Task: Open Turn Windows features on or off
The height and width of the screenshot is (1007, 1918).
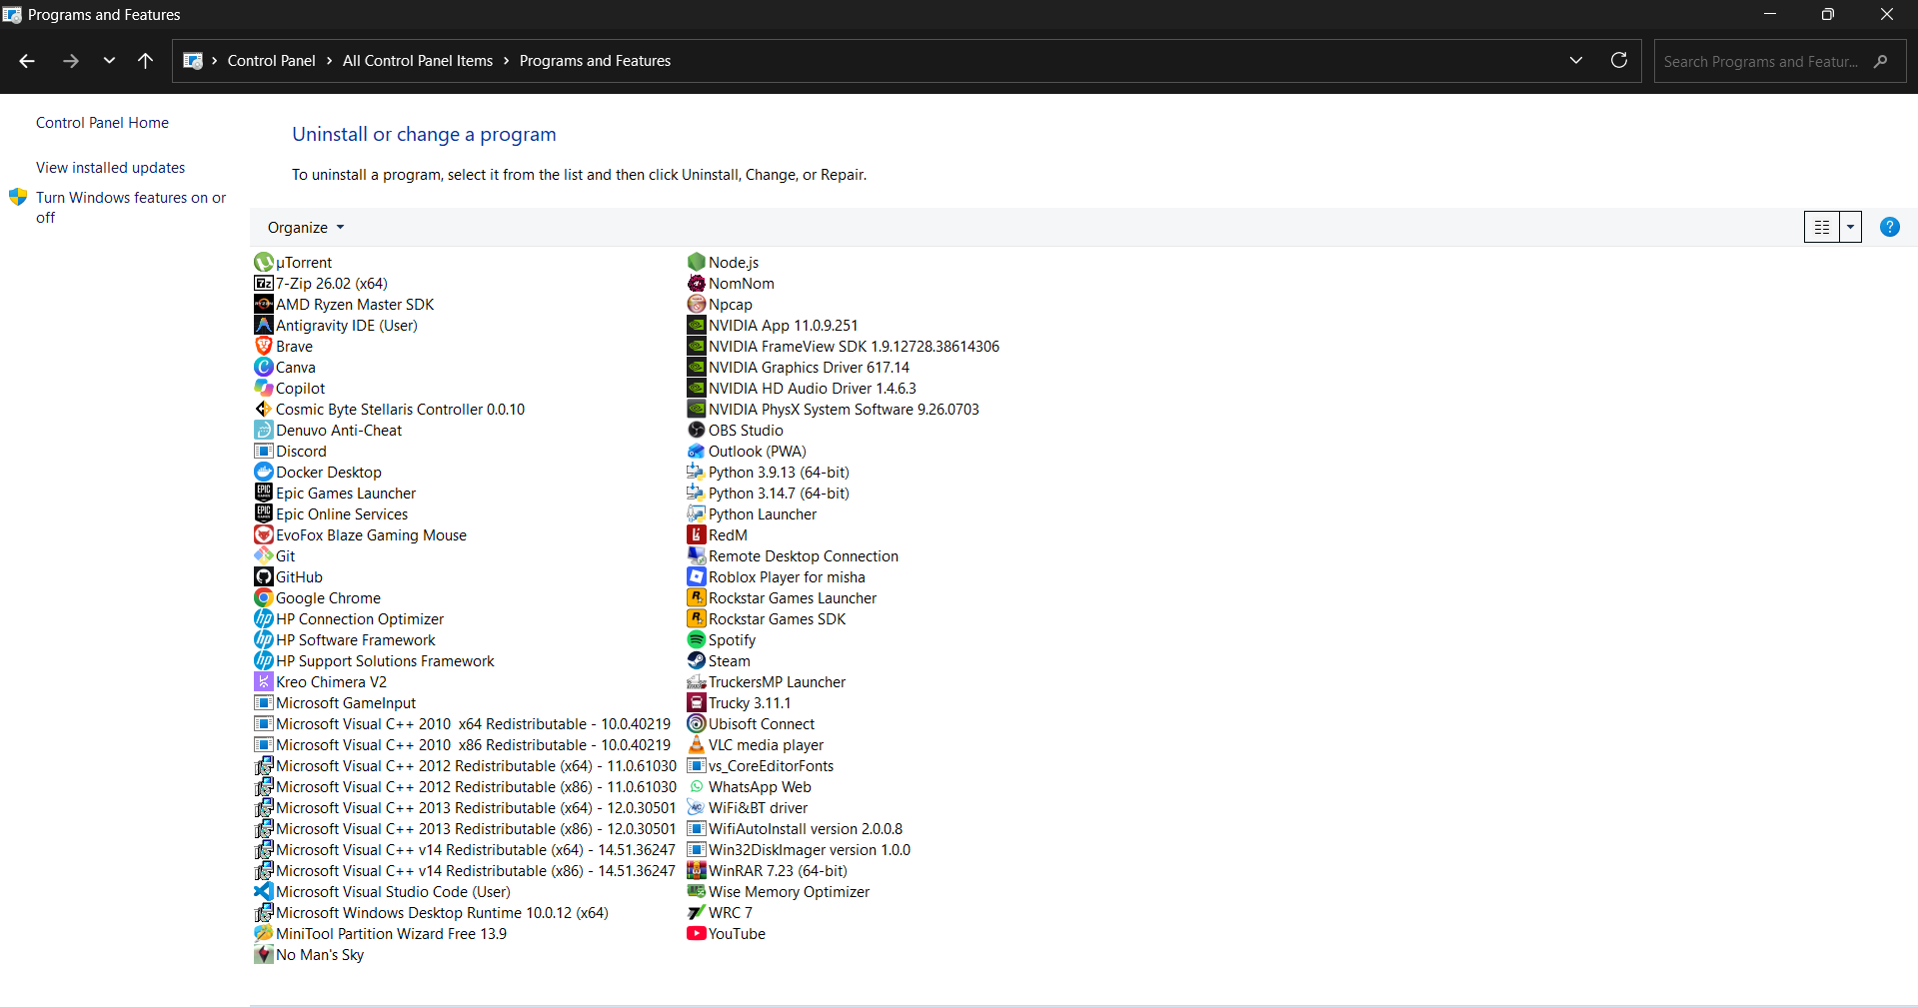Action: (x=131, y=208)
